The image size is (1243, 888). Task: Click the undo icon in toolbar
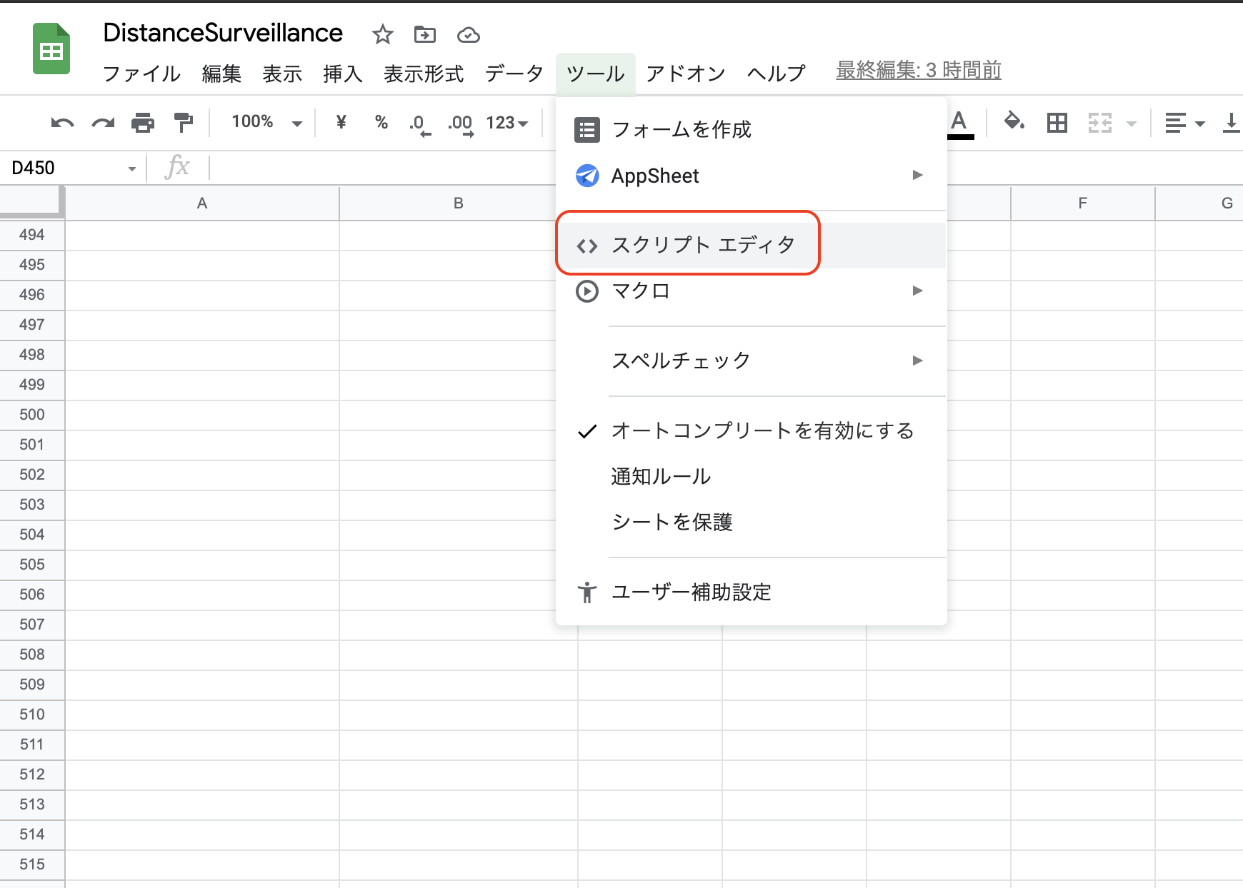[x=62, y=123]
